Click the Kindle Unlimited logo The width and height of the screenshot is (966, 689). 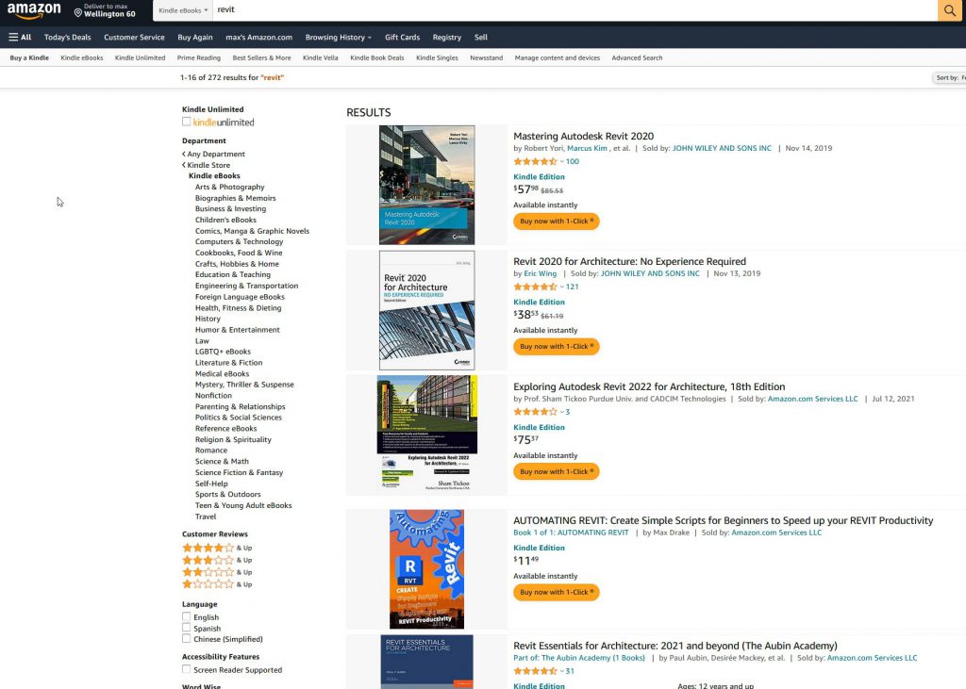[224, 123]
